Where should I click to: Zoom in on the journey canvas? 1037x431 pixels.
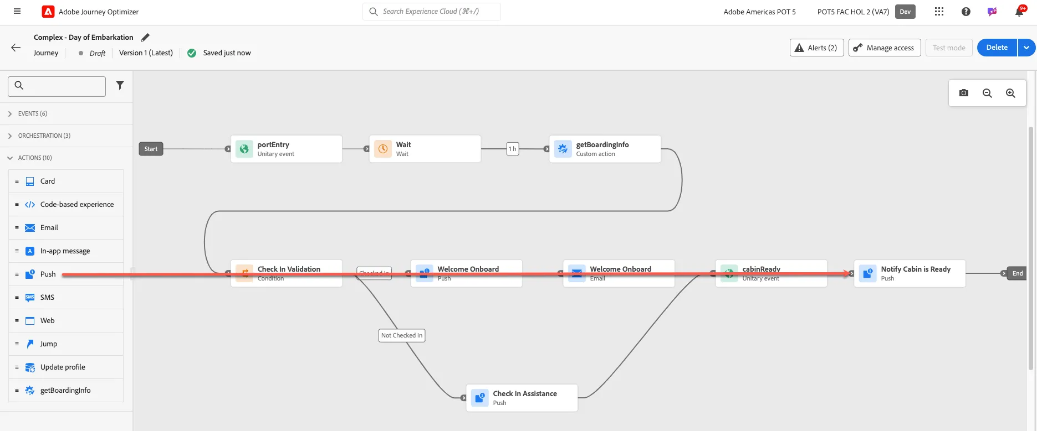coord(1010,93)
